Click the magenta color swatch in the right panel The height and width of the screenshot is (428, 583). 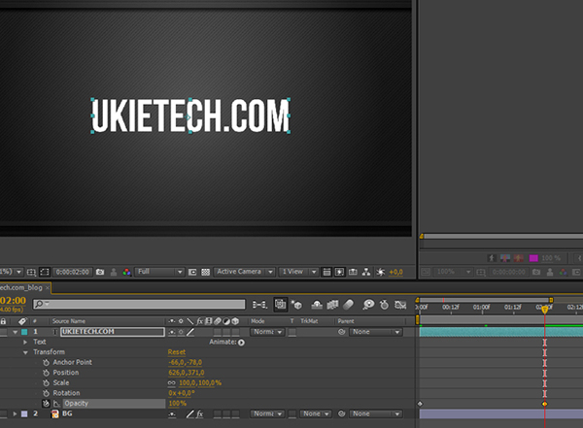[x=533, y=258]
